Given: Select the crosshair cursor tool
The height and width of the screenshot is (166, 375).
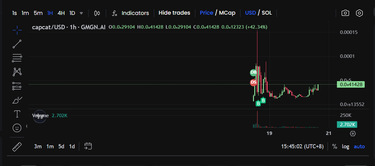Looking at the screenshot, I should click(17, 30).
